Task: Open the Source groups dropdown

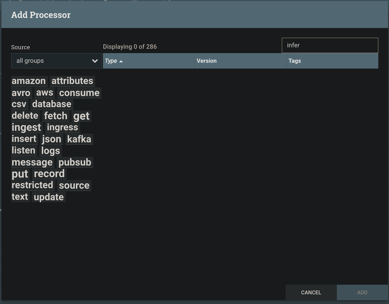Action: tap(56, 61)
